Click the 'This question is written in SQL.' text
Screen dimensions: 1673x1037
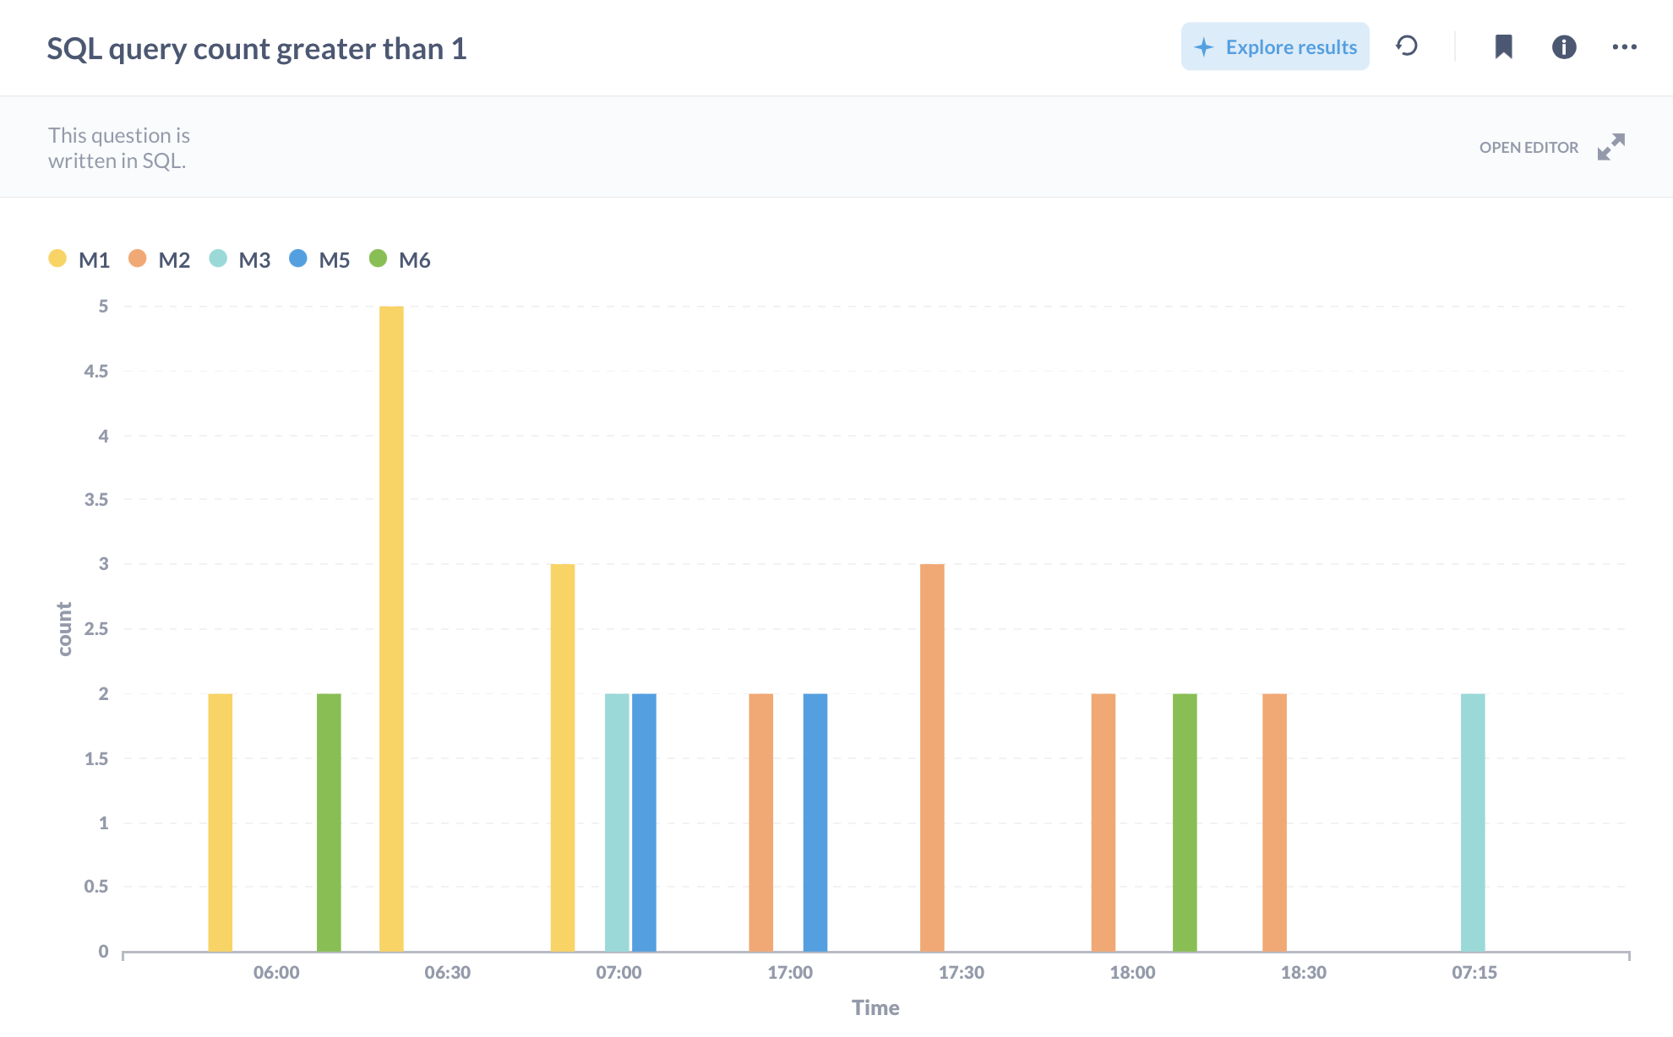tap(119, 148)
